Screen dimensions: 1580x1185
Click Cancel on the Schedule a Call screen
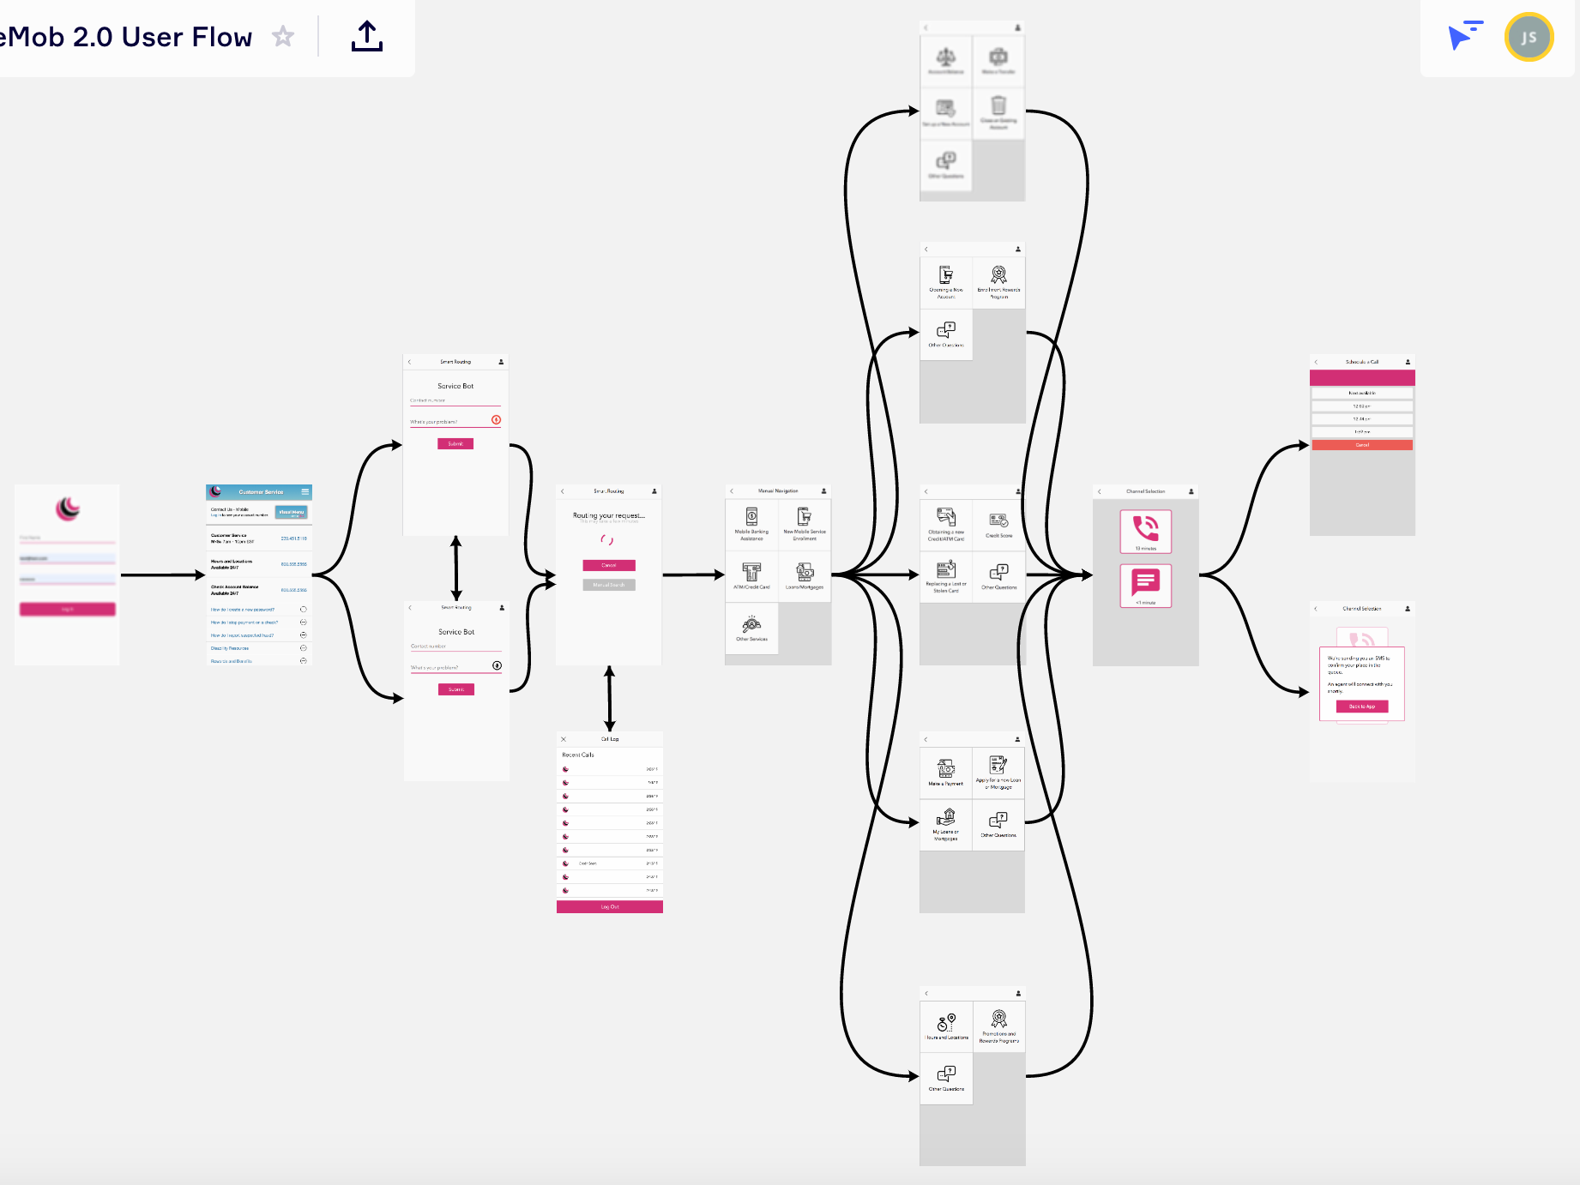point(1362,445)
